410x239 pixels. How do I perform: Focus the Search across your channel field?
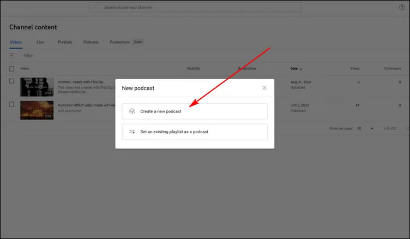195,7
